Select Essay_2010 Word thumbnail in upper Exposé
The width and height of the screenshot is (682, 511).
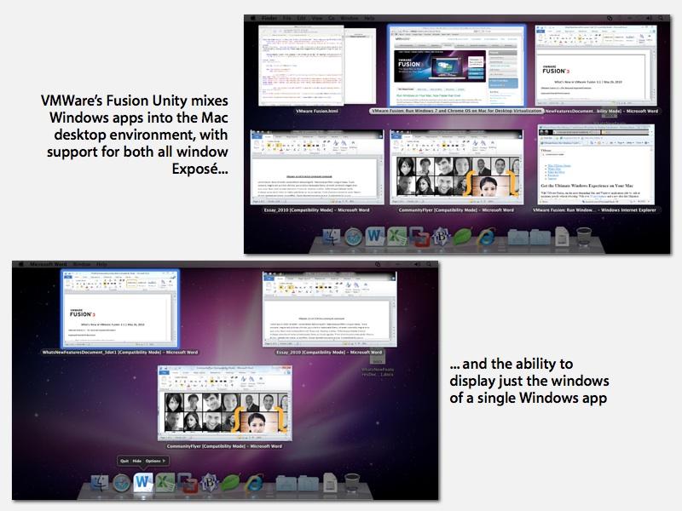click(x=317, y=167)
